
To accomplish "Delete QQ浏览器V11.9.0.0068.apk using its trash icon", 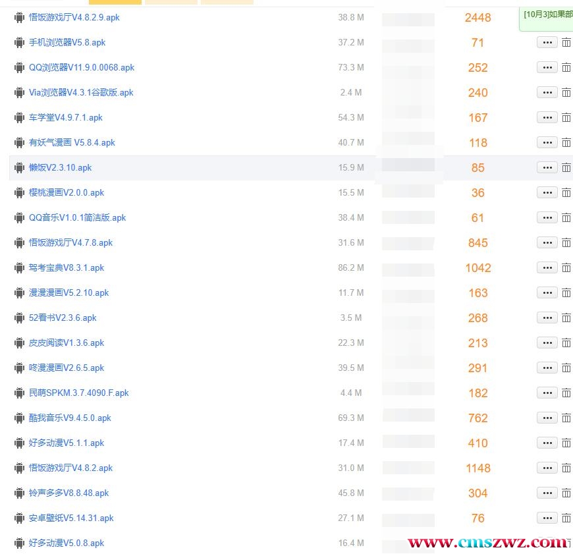I will pyautogui.click(x=566, y=68).
